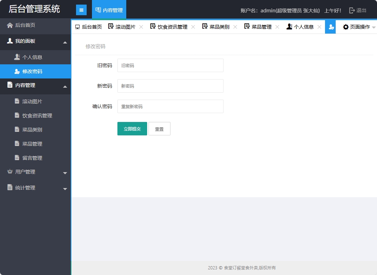
Task: Submit the form with 立即提交 button
Action: pyautogui.click(x=132, y=129)
